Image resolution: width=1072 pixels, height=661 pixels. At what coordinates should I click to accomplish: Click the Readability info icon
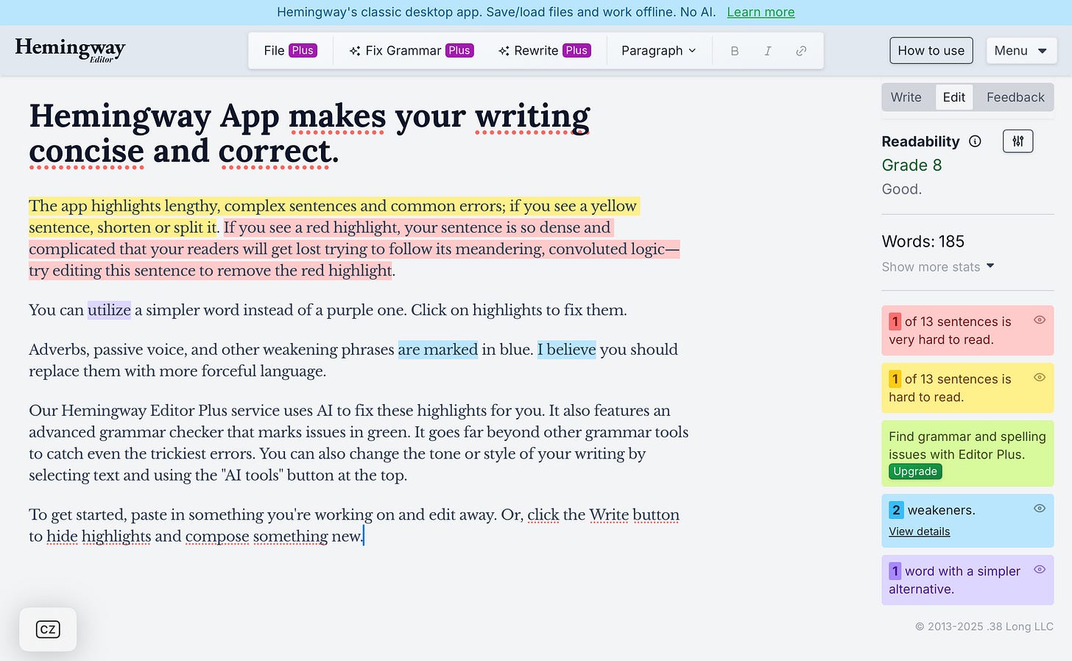pyautogui.click(x=975, y=141)
